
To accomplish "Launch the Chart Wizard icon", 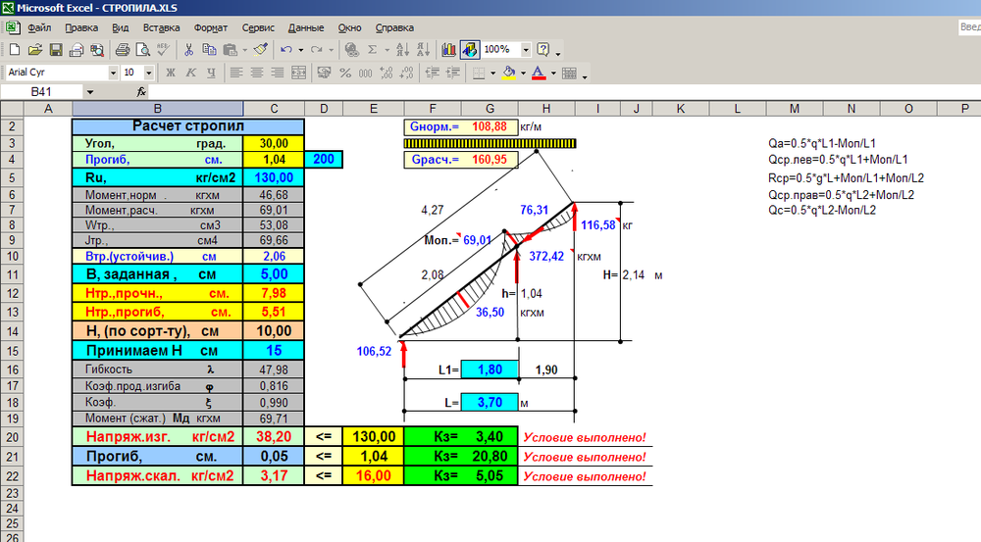I will 448,49.
